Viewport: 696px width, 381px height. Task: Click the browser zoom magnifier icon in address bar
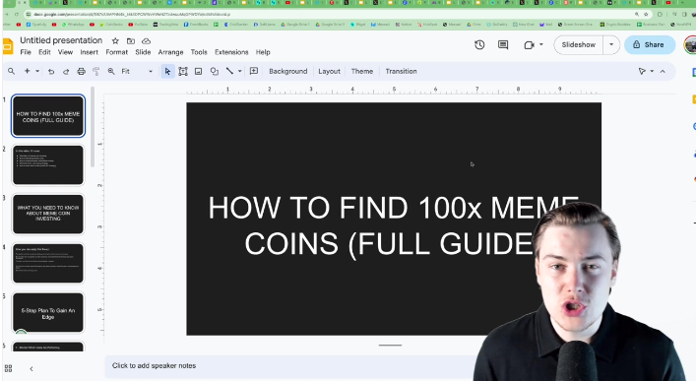tap(637, 14)
